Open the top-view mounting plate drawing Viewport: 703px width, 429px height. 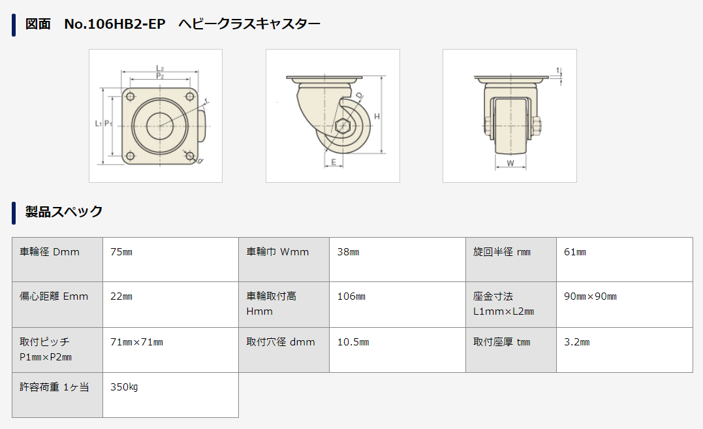pos(155,116)
